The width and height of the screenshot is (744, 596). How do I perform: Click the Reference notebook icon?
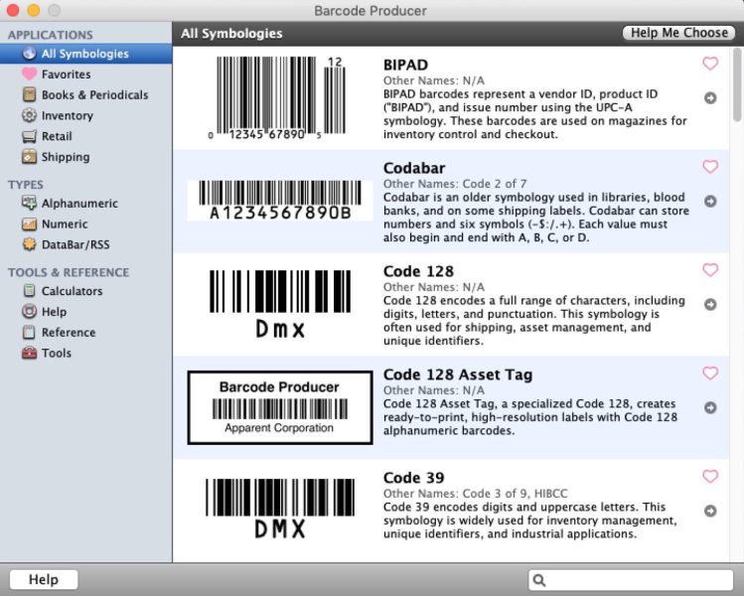(29, 332)
